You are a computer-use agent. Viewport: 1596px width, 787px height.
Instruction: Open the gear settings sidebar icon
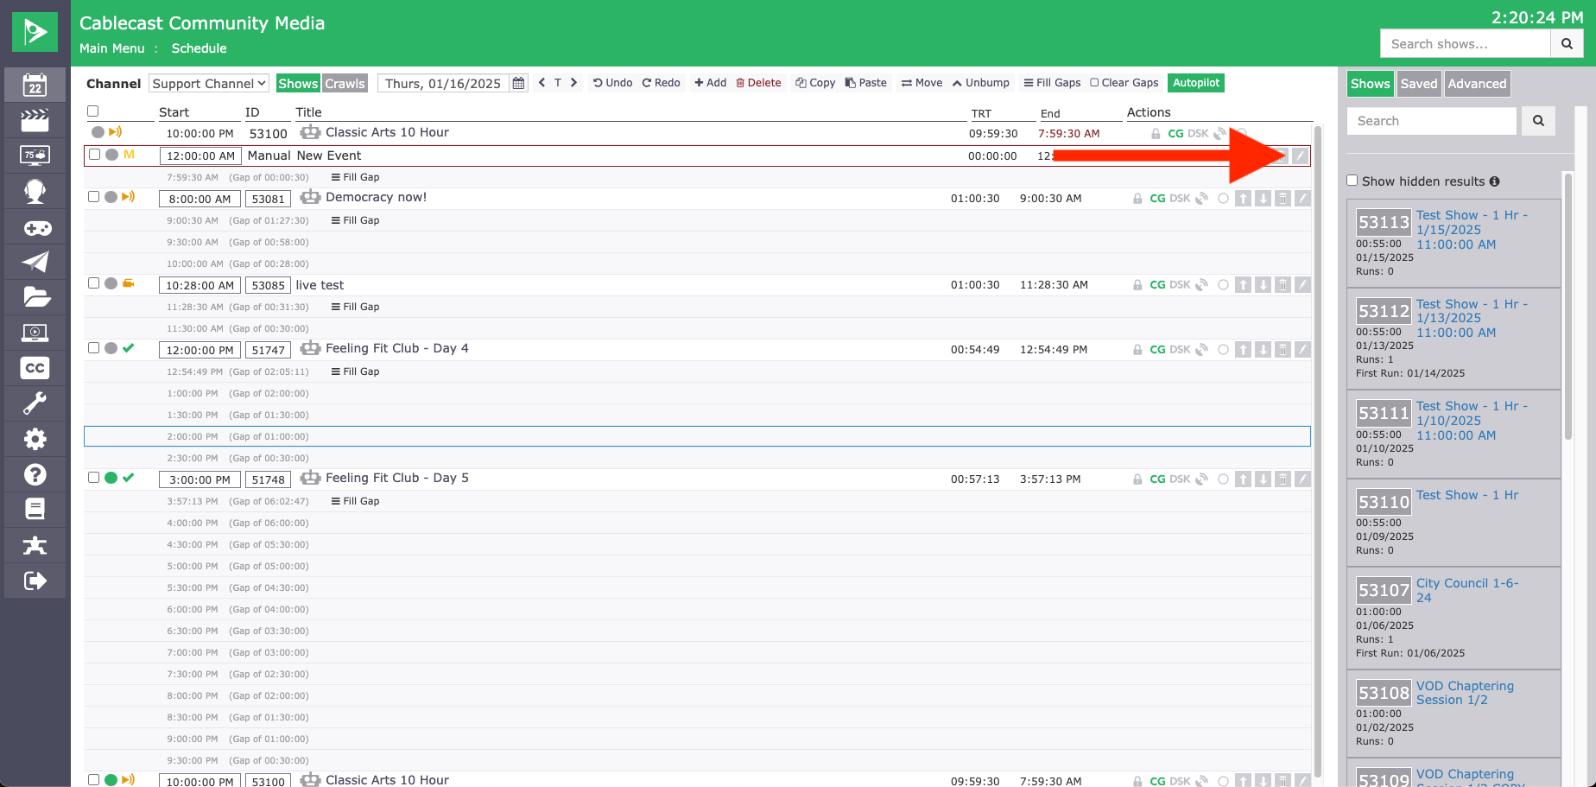pyautogui.click(x=35, y=439)
